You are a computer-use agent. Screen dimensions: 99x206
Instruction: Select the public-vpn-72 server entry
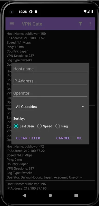pos(50,162)
